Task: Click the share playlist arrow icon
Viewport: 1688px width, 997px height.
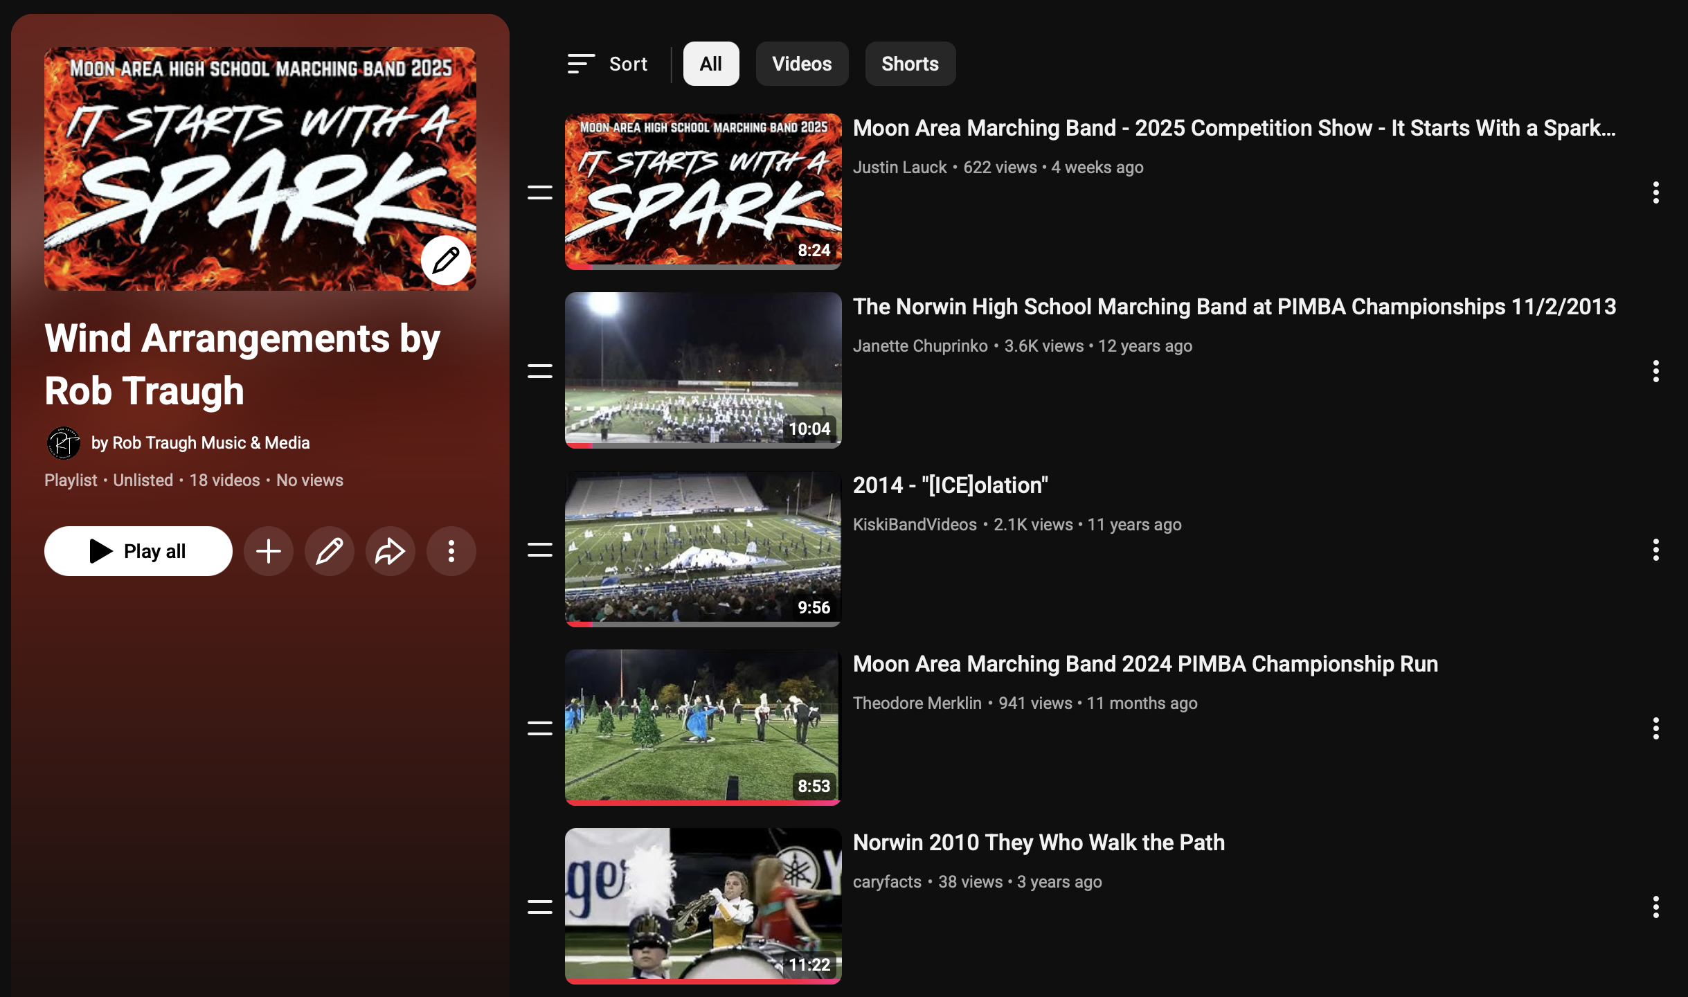Action: pos(390,551)
